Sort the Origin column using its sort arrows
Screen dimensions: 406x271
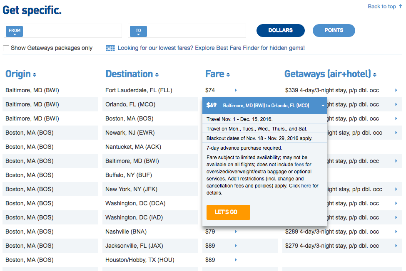click(x=35, y=74)
